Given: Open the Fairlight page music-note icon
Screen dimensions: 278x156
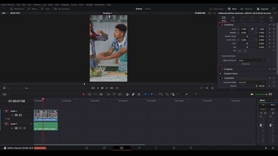Looking at the screenshot, I should click(174, 148).
